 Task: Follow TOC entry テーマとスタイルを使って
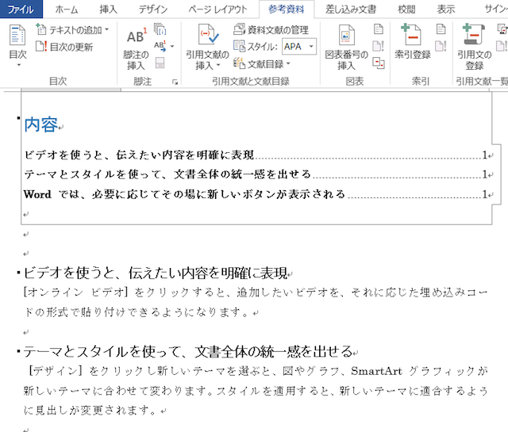pos(167,174)
